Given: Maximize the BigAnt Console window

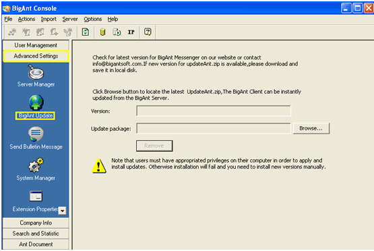Looking at the screenshot, I should [358, 8].
